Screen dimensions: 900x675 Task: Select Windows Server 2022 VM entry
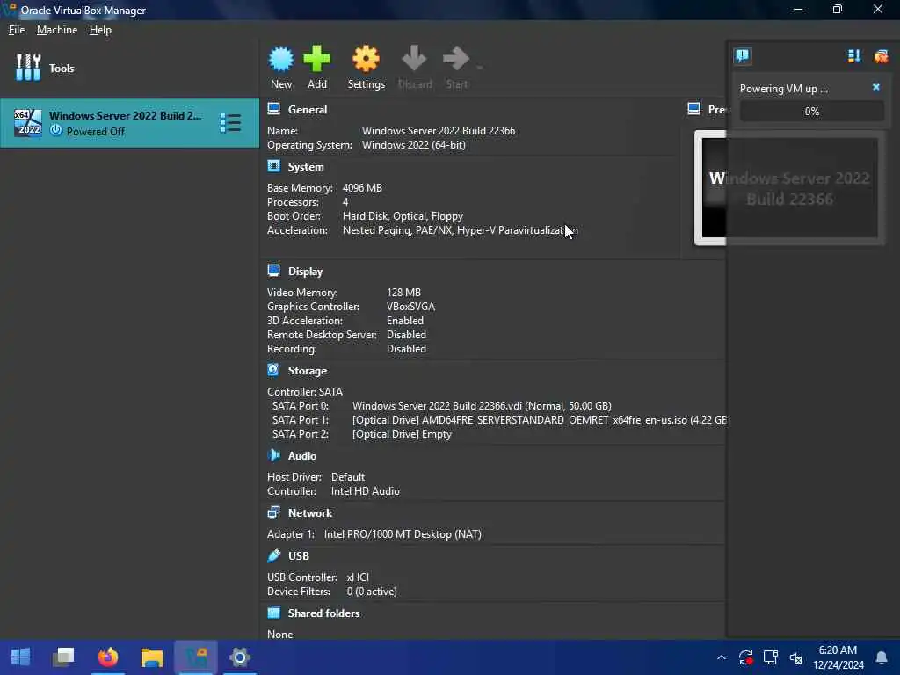pos(129,123)
